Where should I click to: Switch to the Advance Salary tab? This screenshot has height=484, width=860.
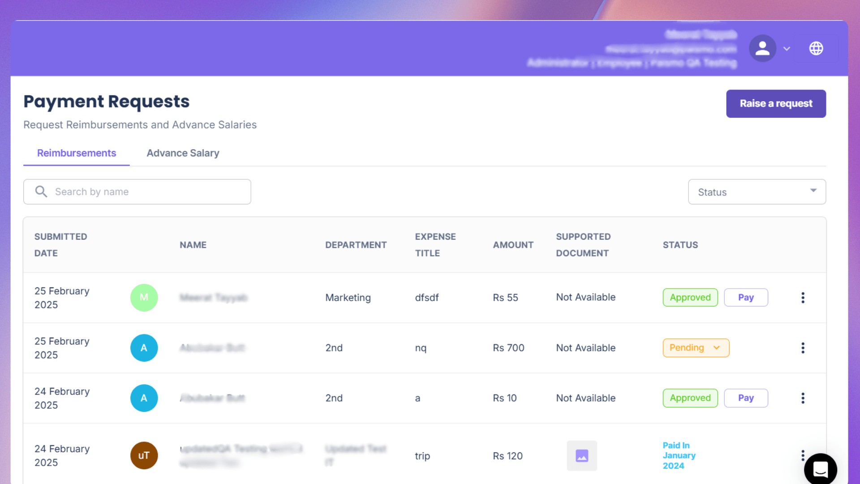[x=183, y=153]
